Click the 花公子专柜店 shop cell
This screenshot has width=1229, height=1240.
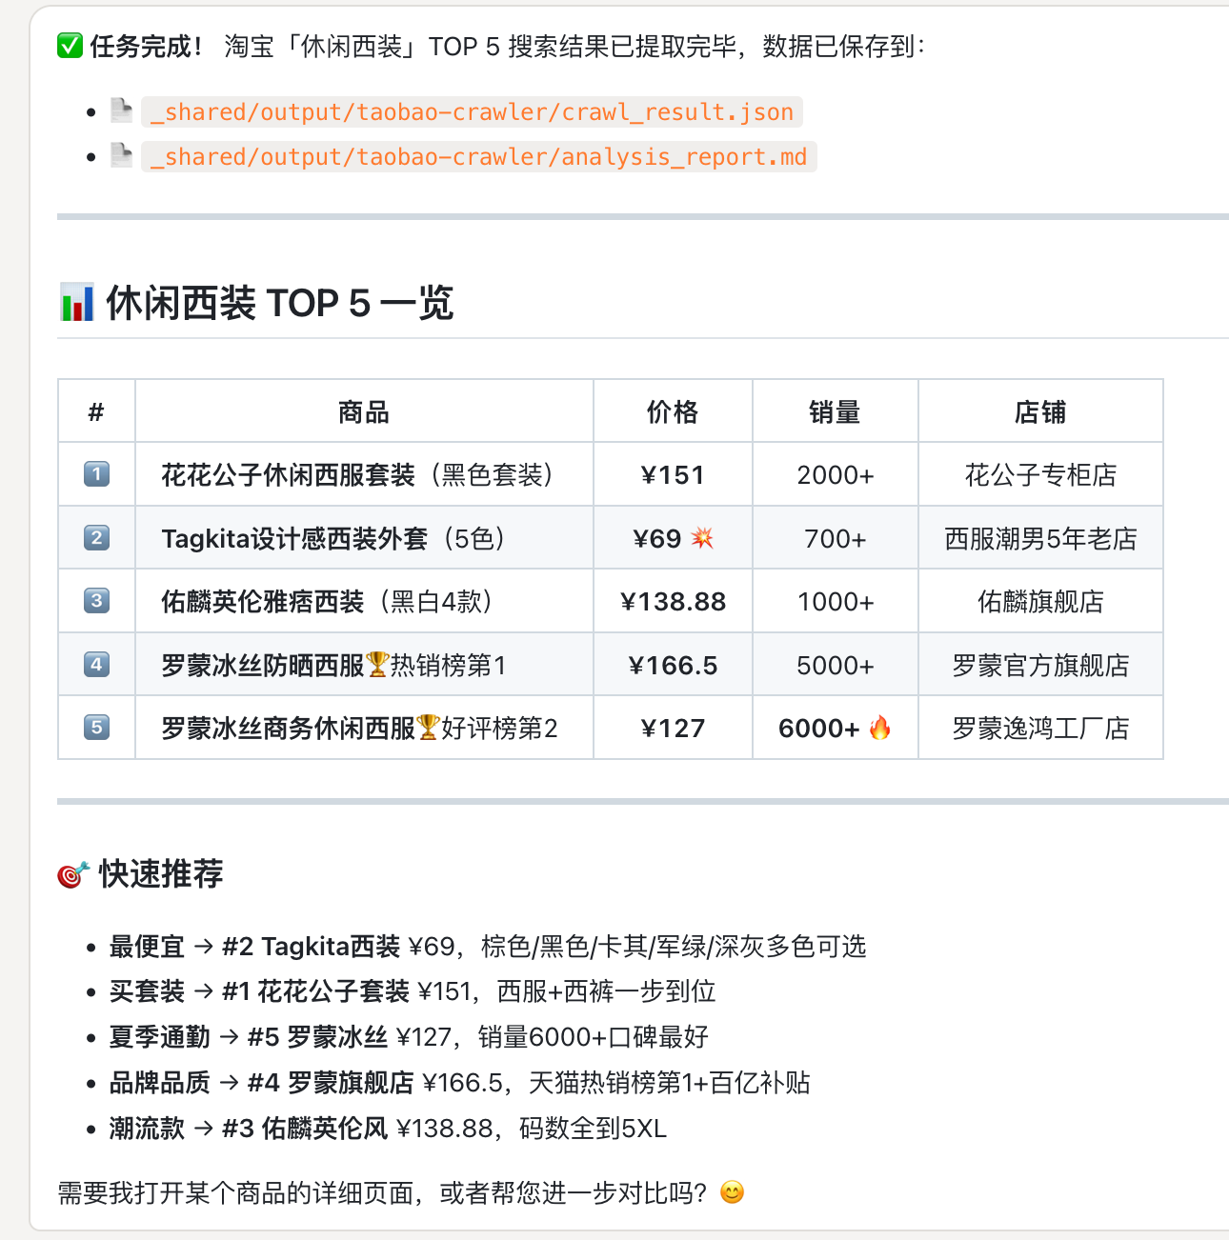pos(1040,474)
